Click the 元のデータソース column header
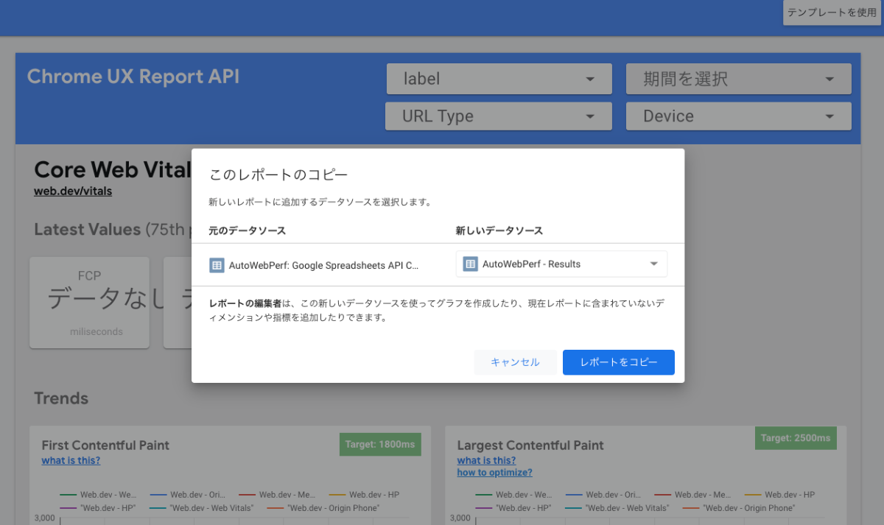 point(248,230)
